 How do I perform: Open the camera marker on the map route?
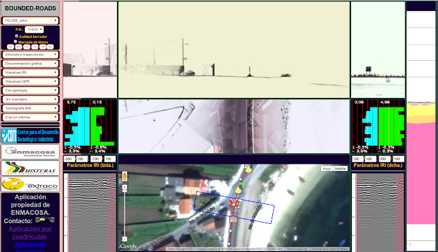coord(233,220)
